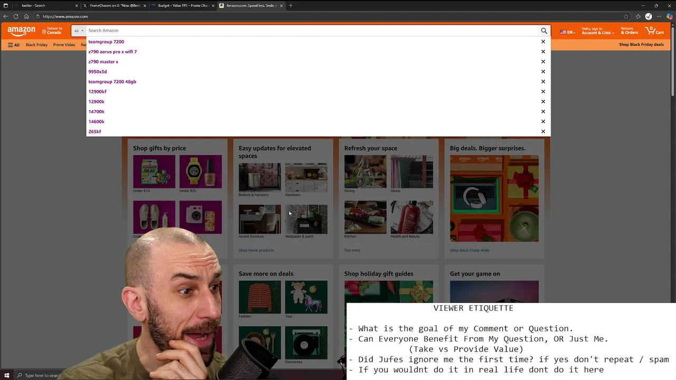Open the Copilot icon in browser toolbar
Viewport: 676px width, 380px height.
(x=670, y=16)
